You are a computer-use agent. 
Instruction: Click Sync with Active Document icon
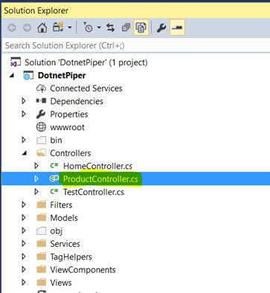110,28
